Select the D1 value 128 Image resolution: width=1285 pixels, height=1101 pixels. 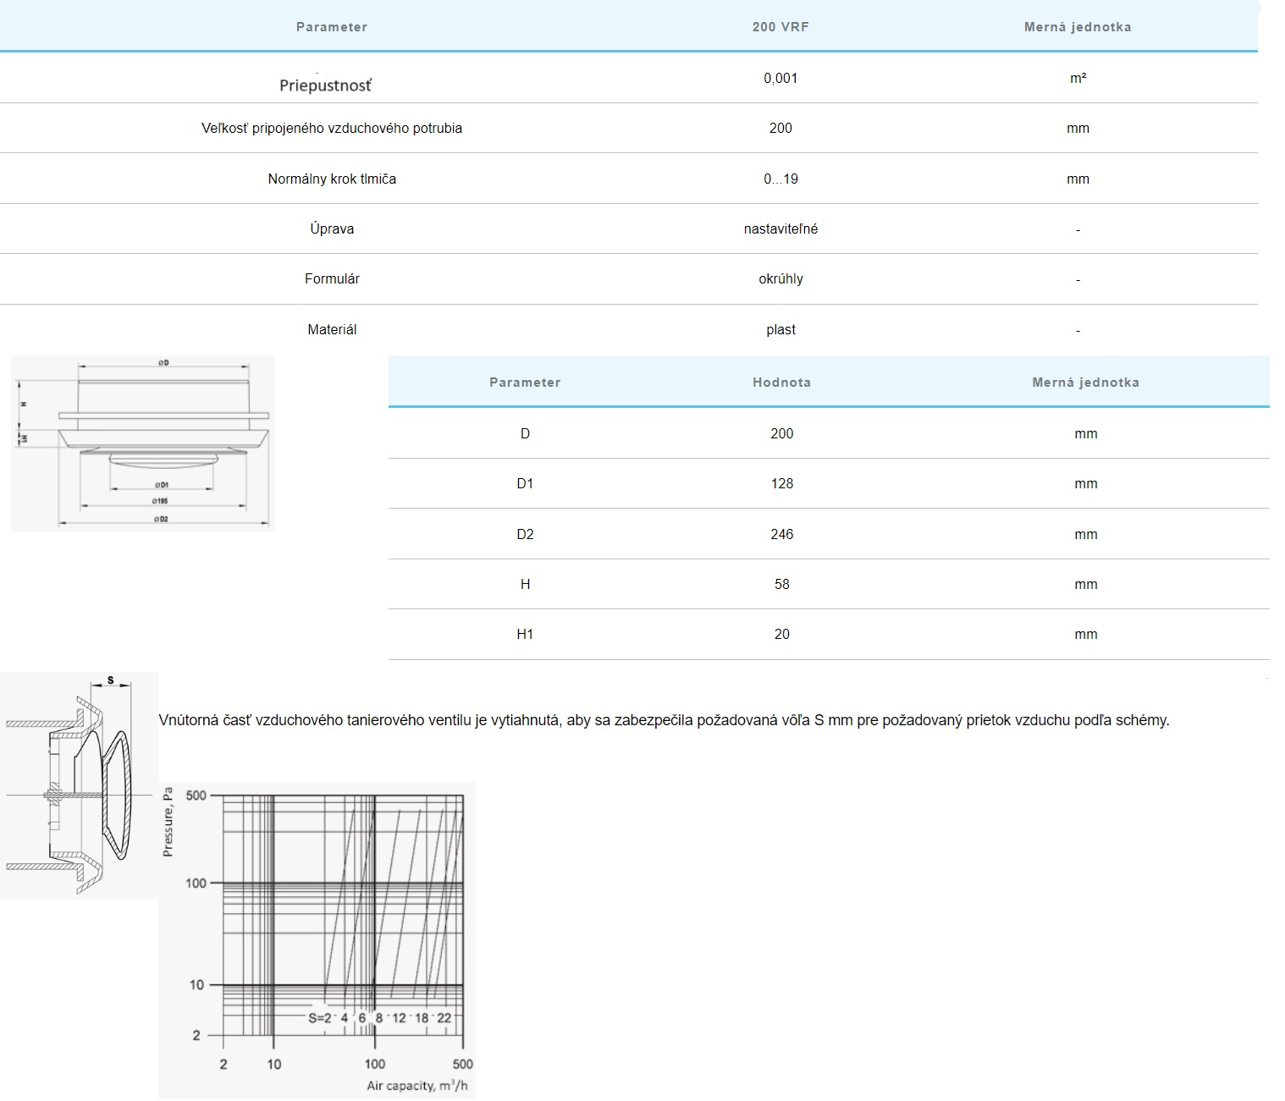tap(781, 484)
